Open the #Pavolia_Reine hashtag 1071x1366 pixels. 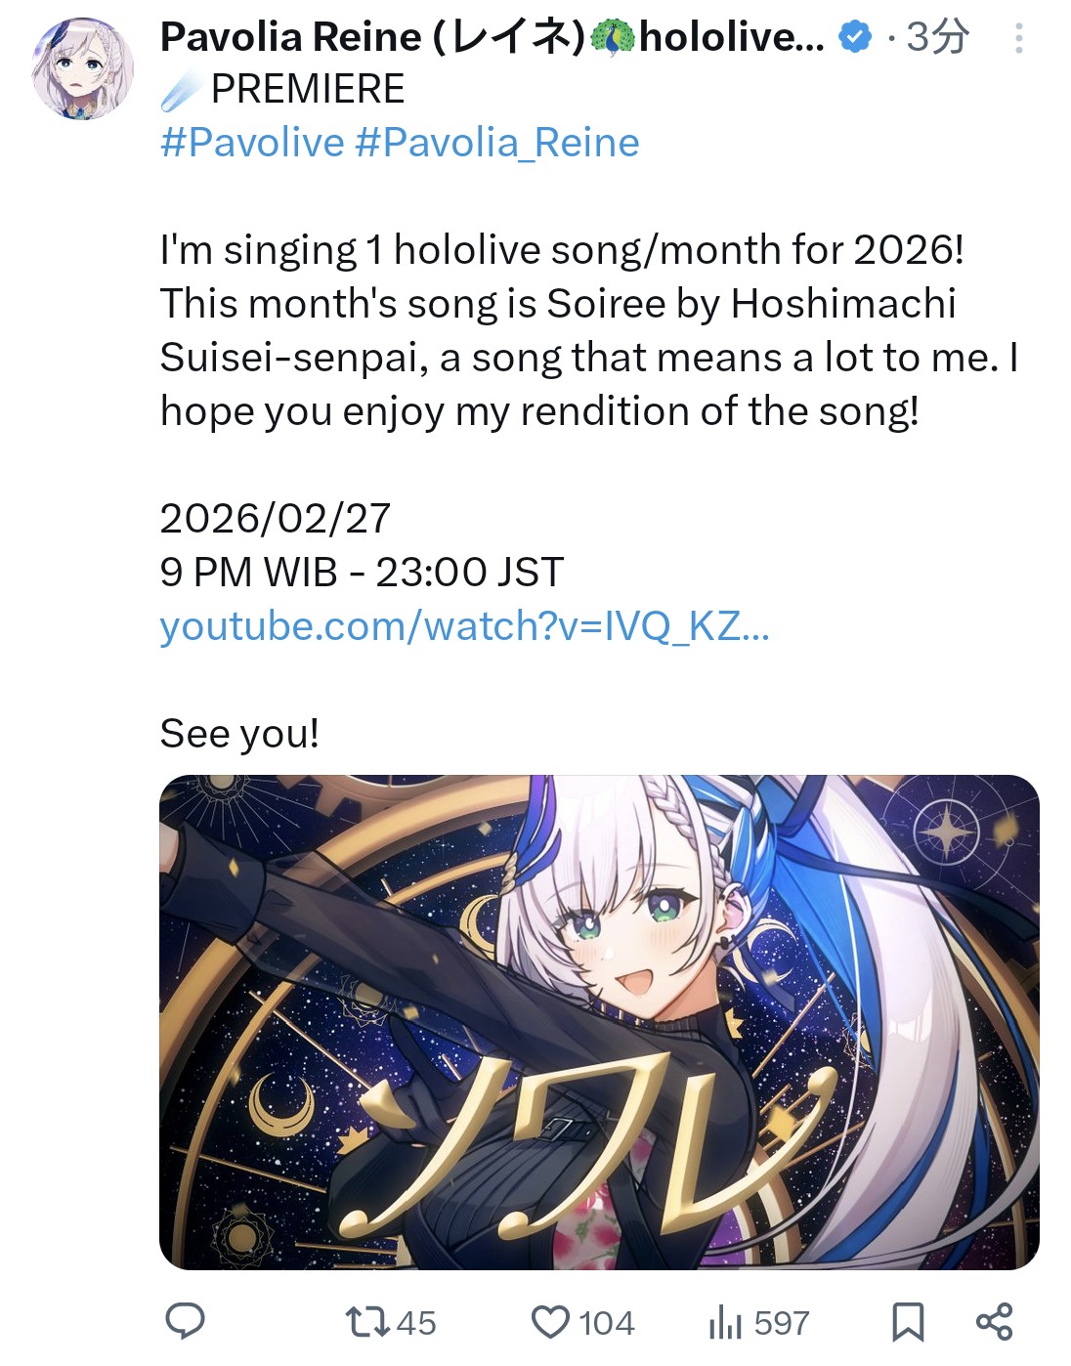point(497,143)
